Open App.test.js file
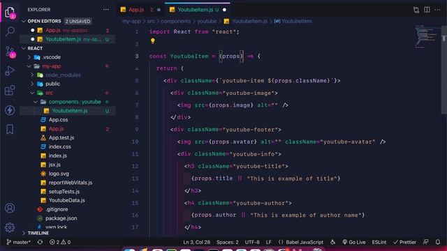Viewport: 447px width, 251px height. pyautogui.click(x=61, y=138)
